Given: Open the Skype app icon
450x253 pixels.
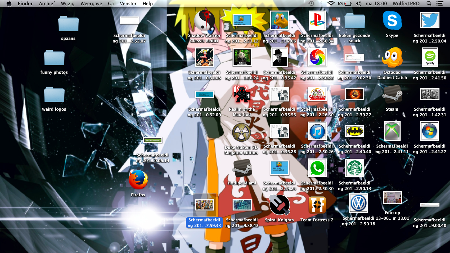Looking at the screenshot, I should [392, 20].
